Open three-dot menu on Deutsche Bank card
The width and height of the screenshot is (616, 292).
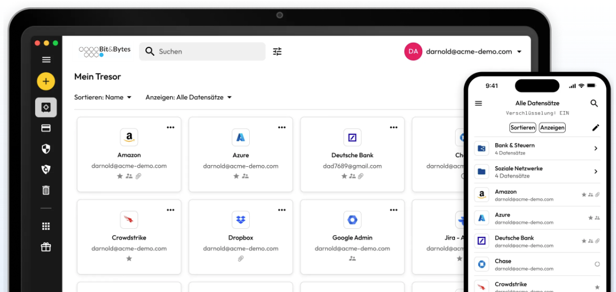click(393, 127)
